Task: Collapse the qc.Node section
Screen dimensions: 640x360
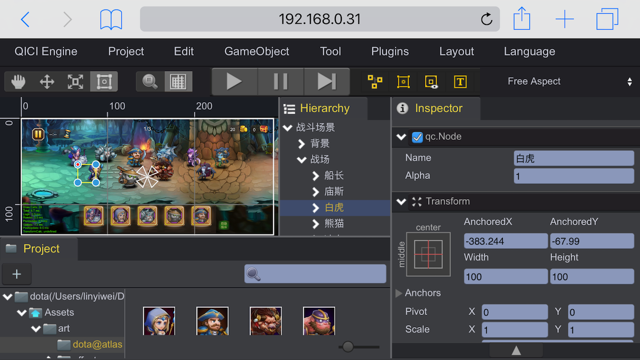Action: point(401,137)
